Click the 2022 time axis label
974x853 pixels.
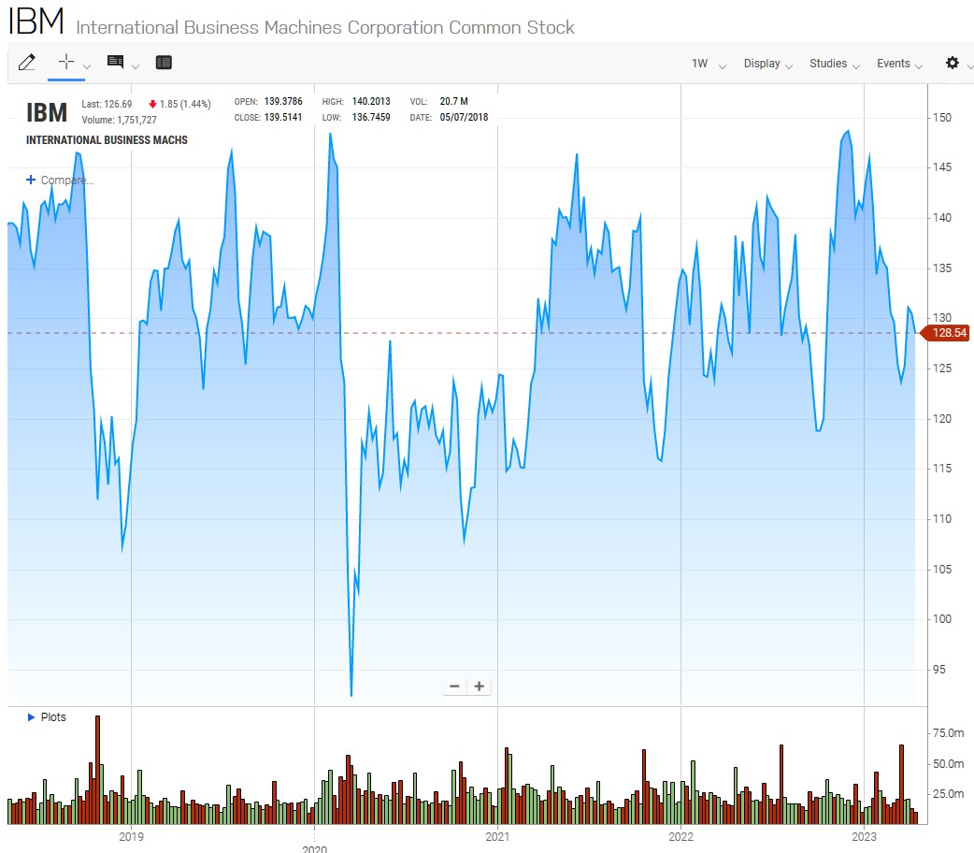tap(680, 837)
